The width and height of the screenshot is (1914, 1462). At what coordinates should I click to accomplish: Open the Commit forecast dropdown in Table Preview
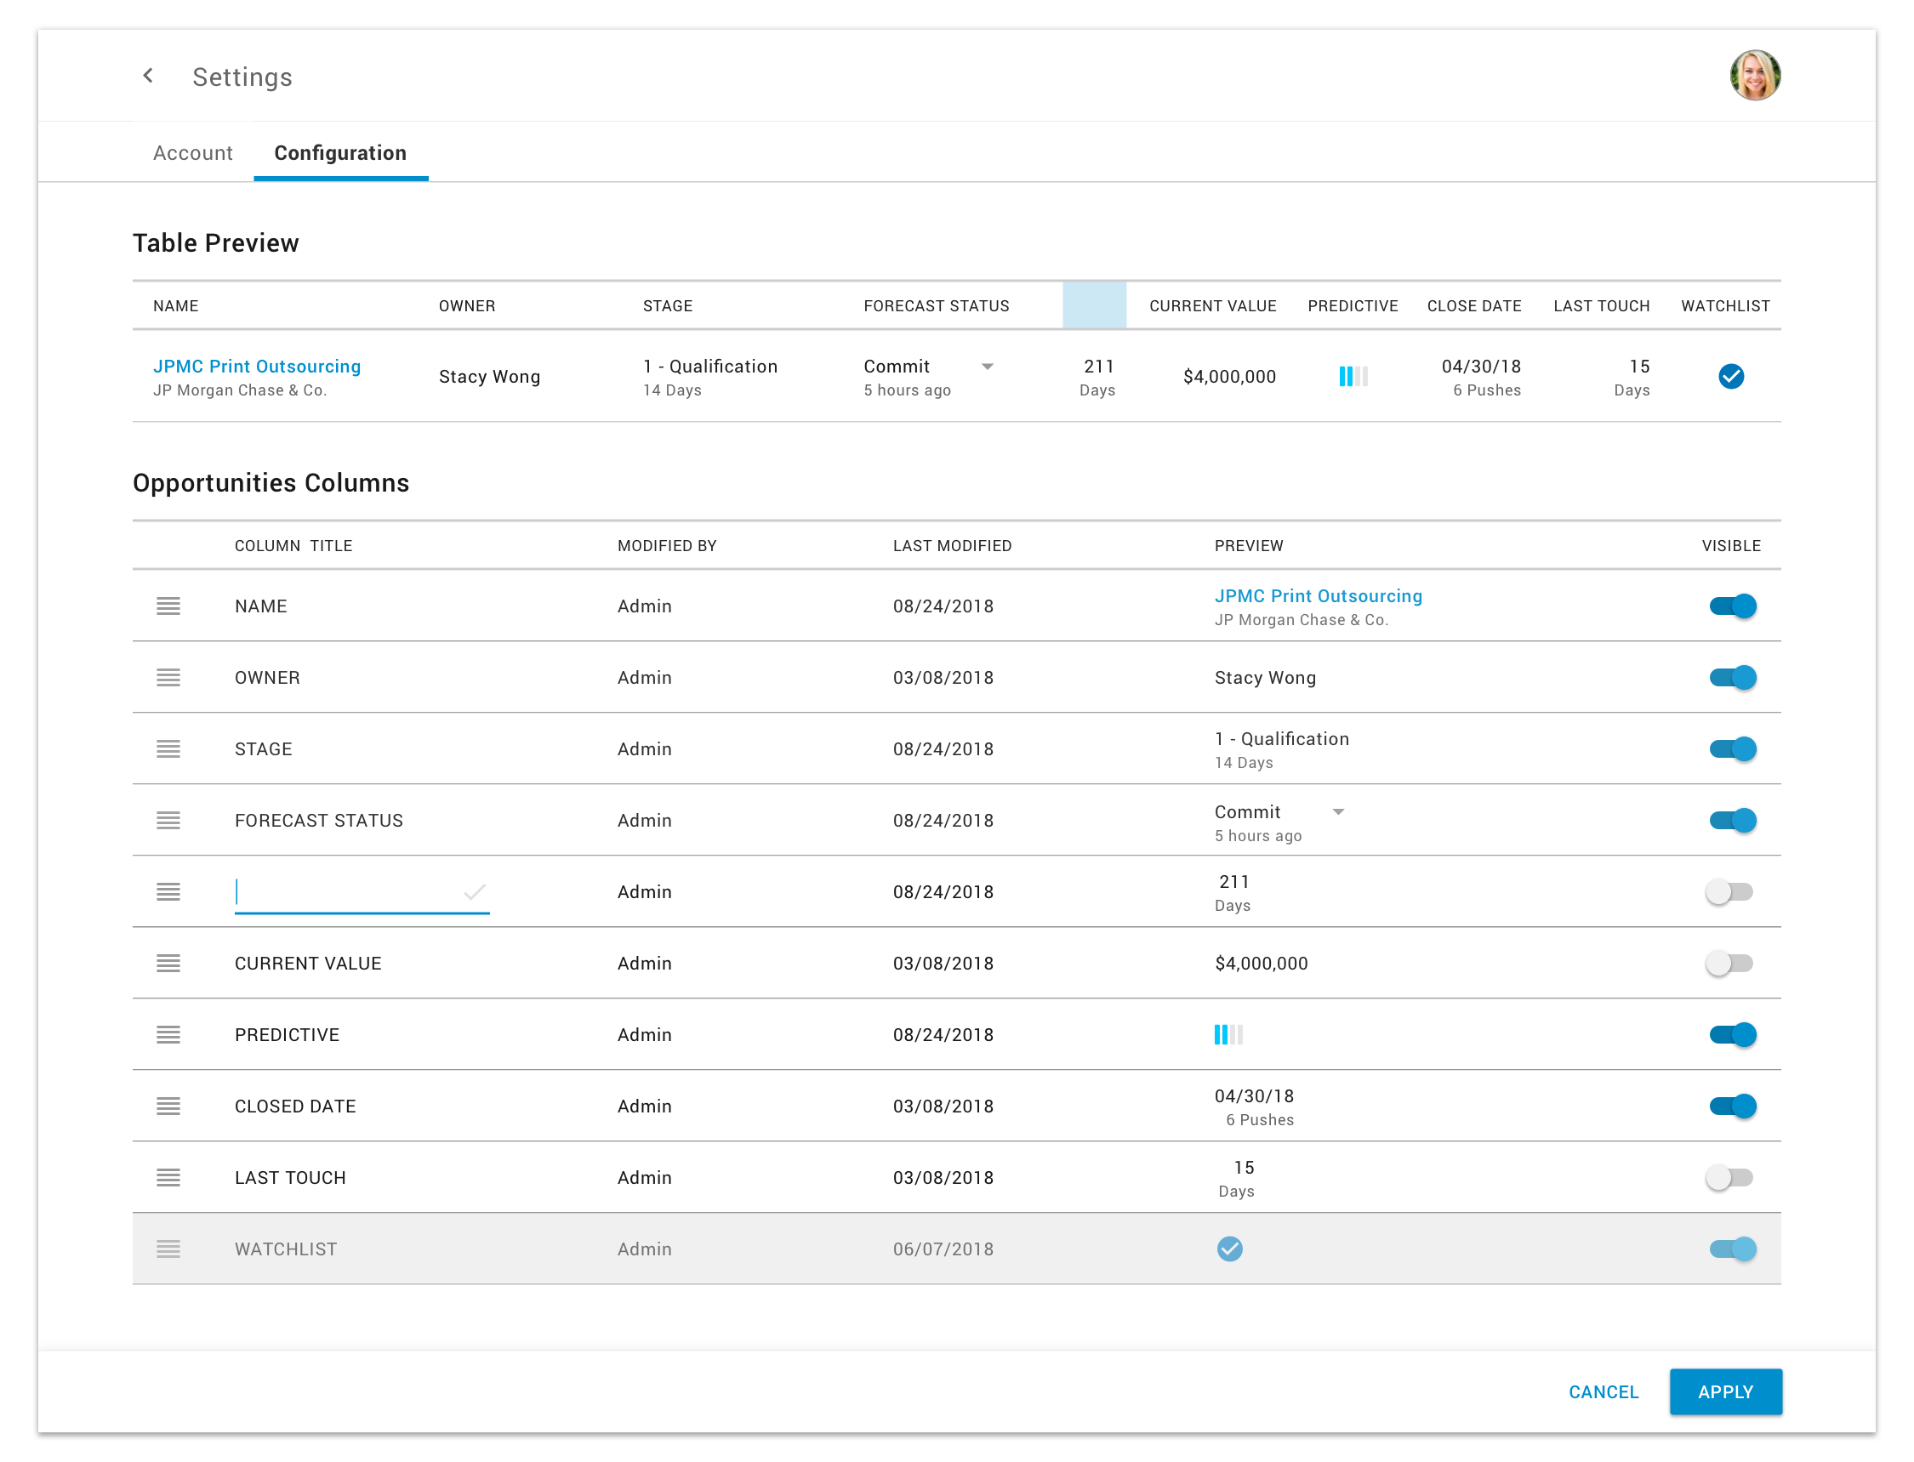[988, 367]
